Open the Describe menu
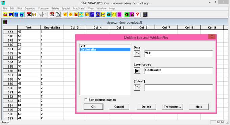Screen dimensions: 230x125 click(30, 9)
